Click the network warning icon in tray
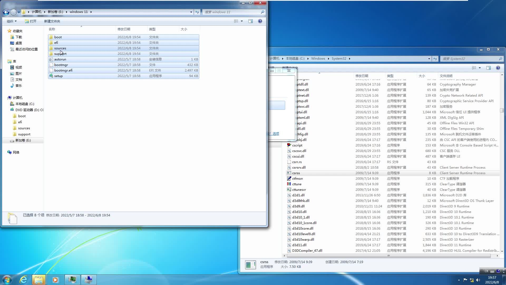 coord(472,280)
